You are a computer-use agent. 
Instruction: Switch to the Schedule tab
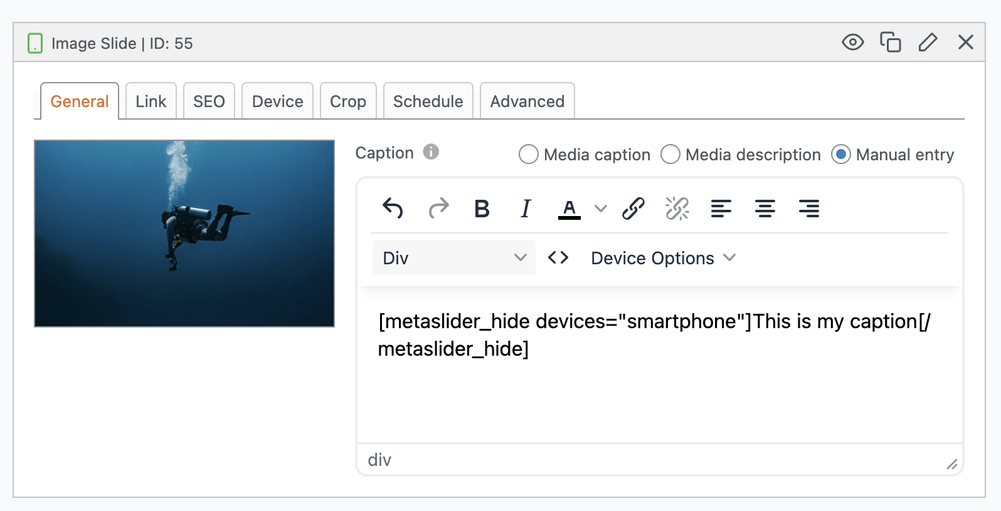(x=428, y=101)
